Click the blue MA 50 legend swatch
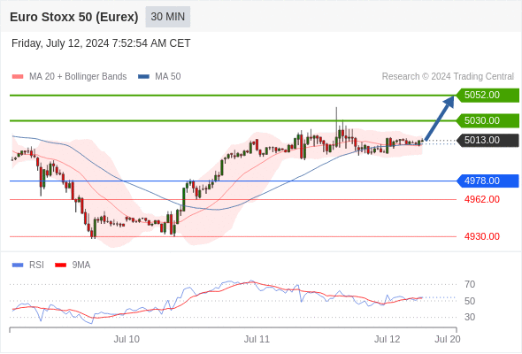The image size is (522, 354). tap(144, 77)
